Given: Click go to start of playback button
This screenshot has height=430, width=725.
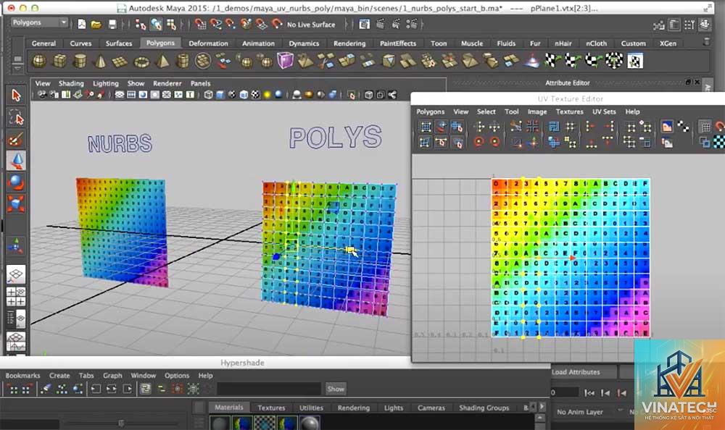Looking at the screenshot, I should [x=589, y=393].
